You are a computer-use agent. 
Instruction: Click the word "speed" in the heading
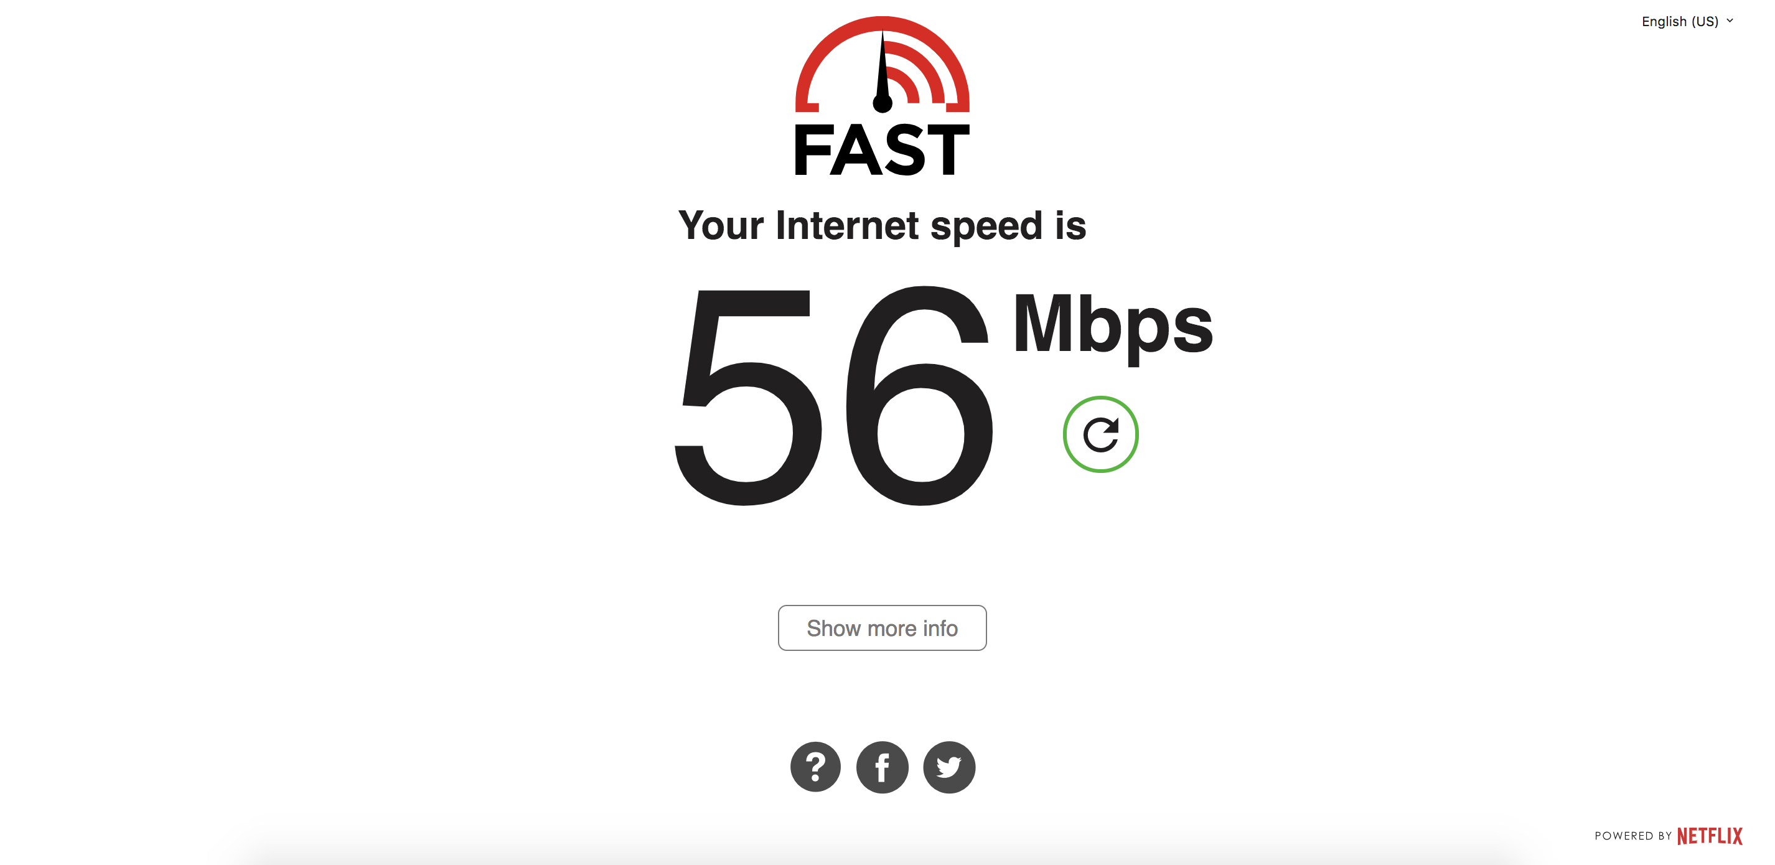(x=986, y=227)
